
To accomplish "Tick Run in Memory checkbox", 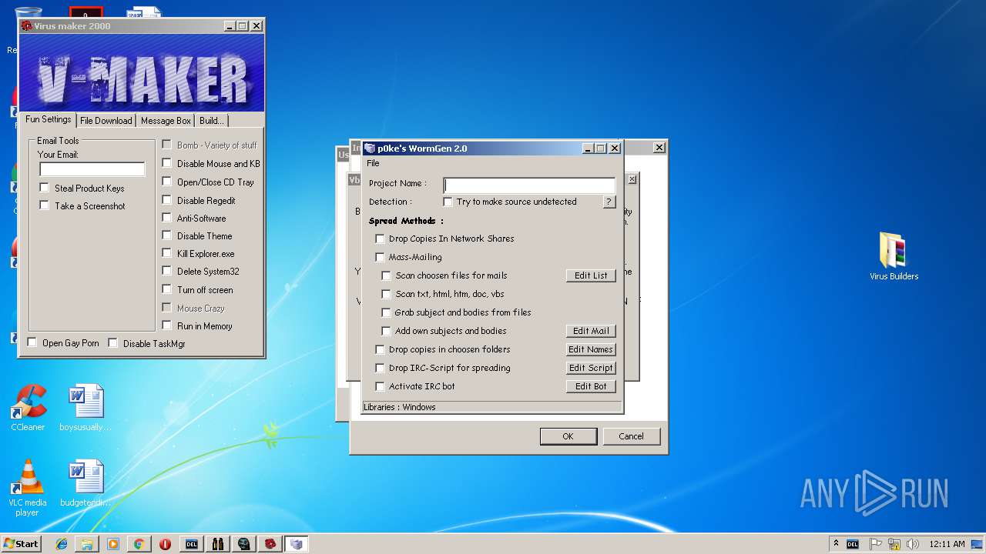I will [166, 325].
